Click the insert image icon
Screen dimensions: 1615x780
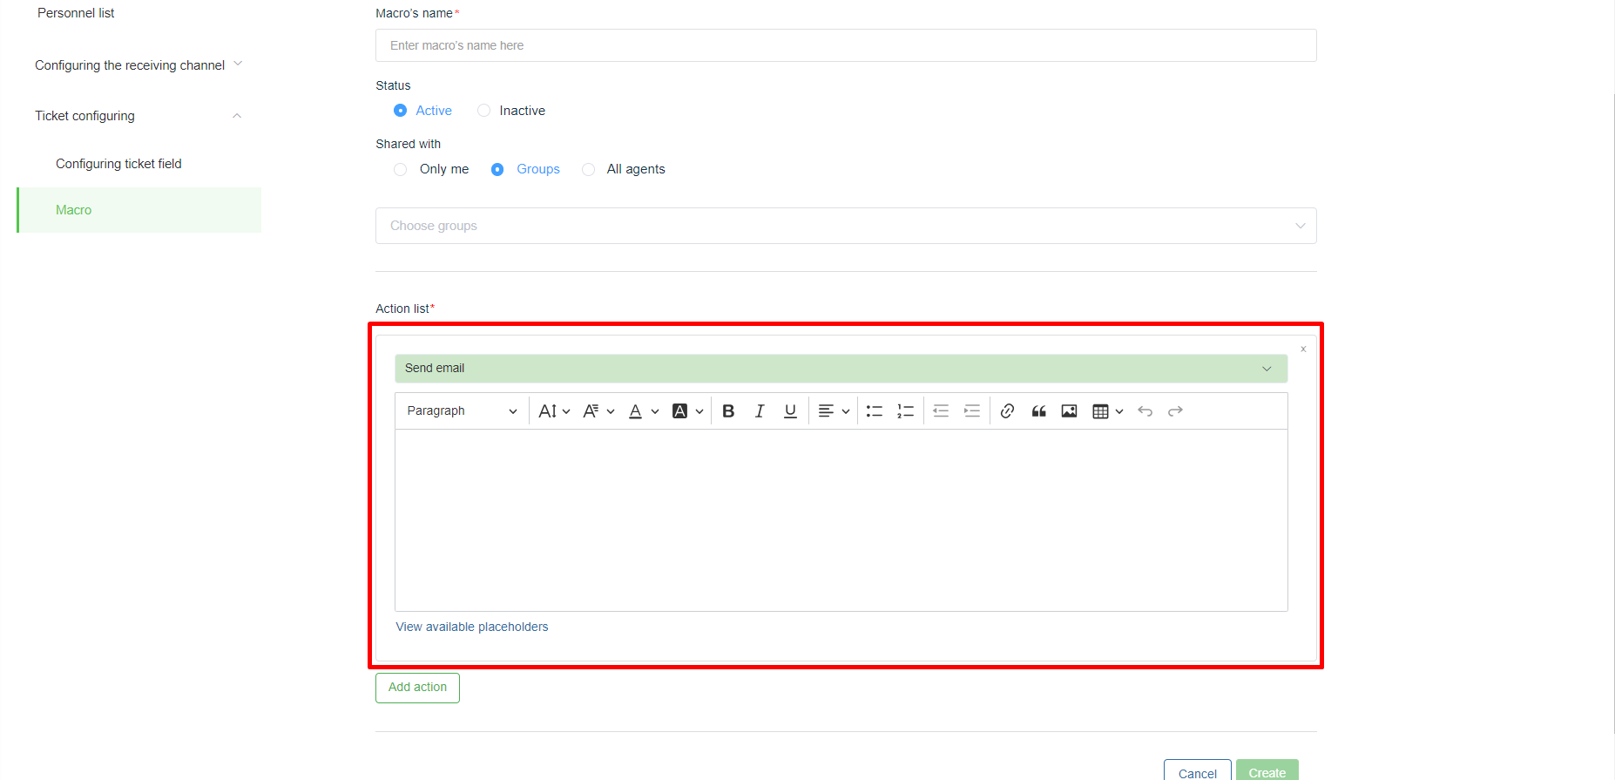(x=1069, y=411)
